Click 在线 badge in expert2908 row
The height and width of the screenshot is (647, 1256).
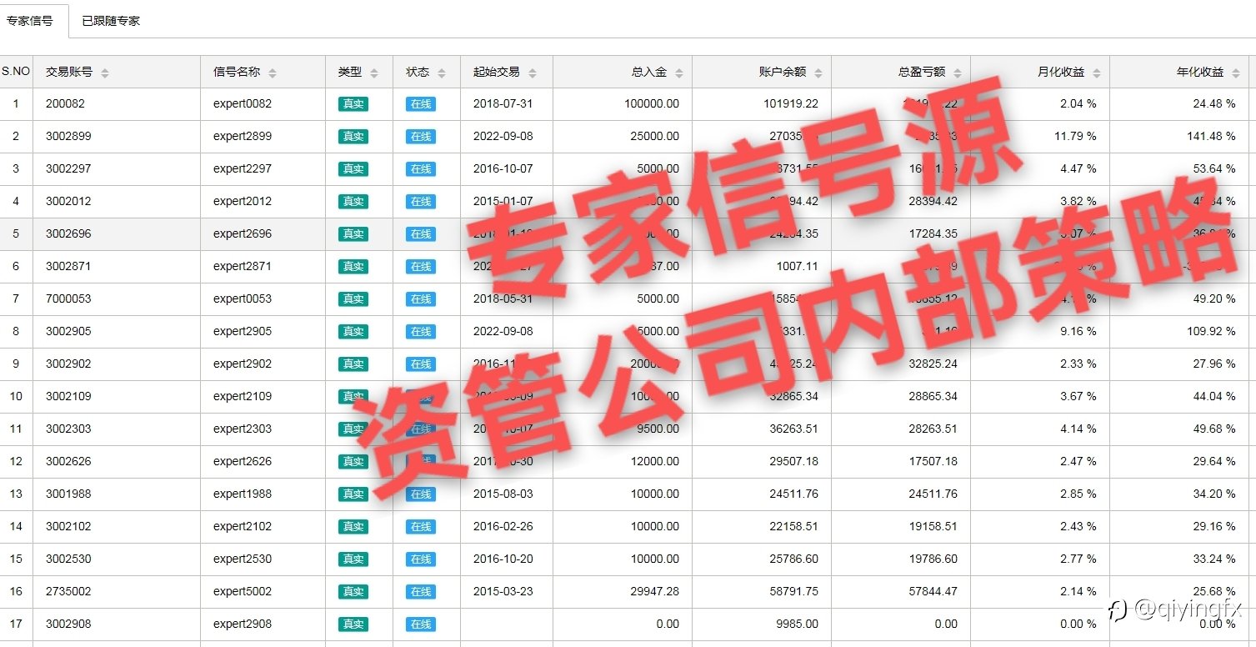pos(421,624)
